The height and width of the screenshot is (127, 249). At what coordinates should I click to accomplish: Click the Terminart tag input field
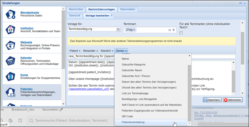(150, 30)
